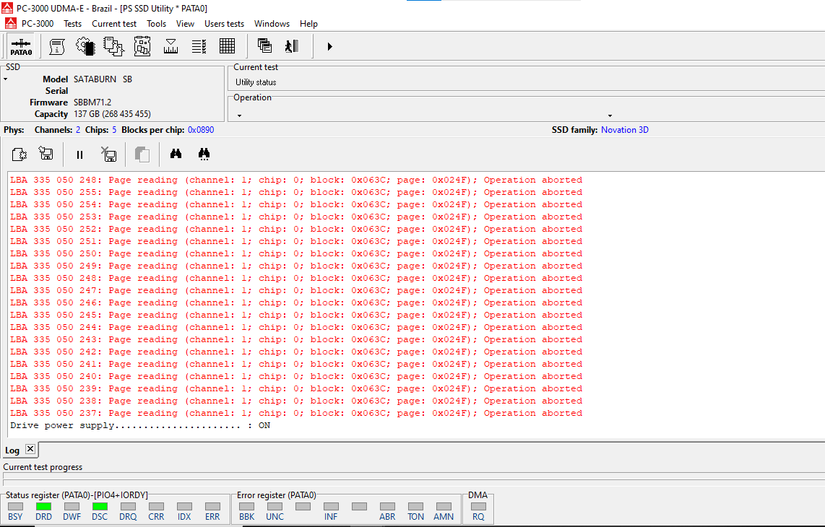This screenshot has width=825, height=527.
Task: Click the BSY status indicator
Action: click(x=16, y=507)
